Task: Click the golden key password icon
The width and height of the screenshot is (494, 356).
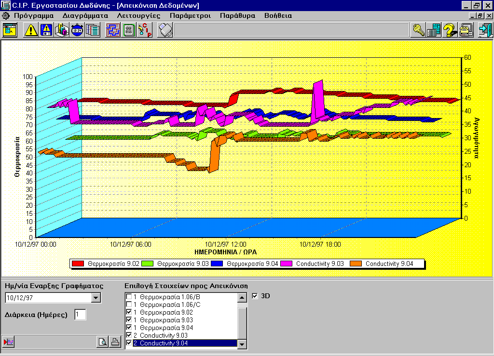Action: tap(418, 30)
